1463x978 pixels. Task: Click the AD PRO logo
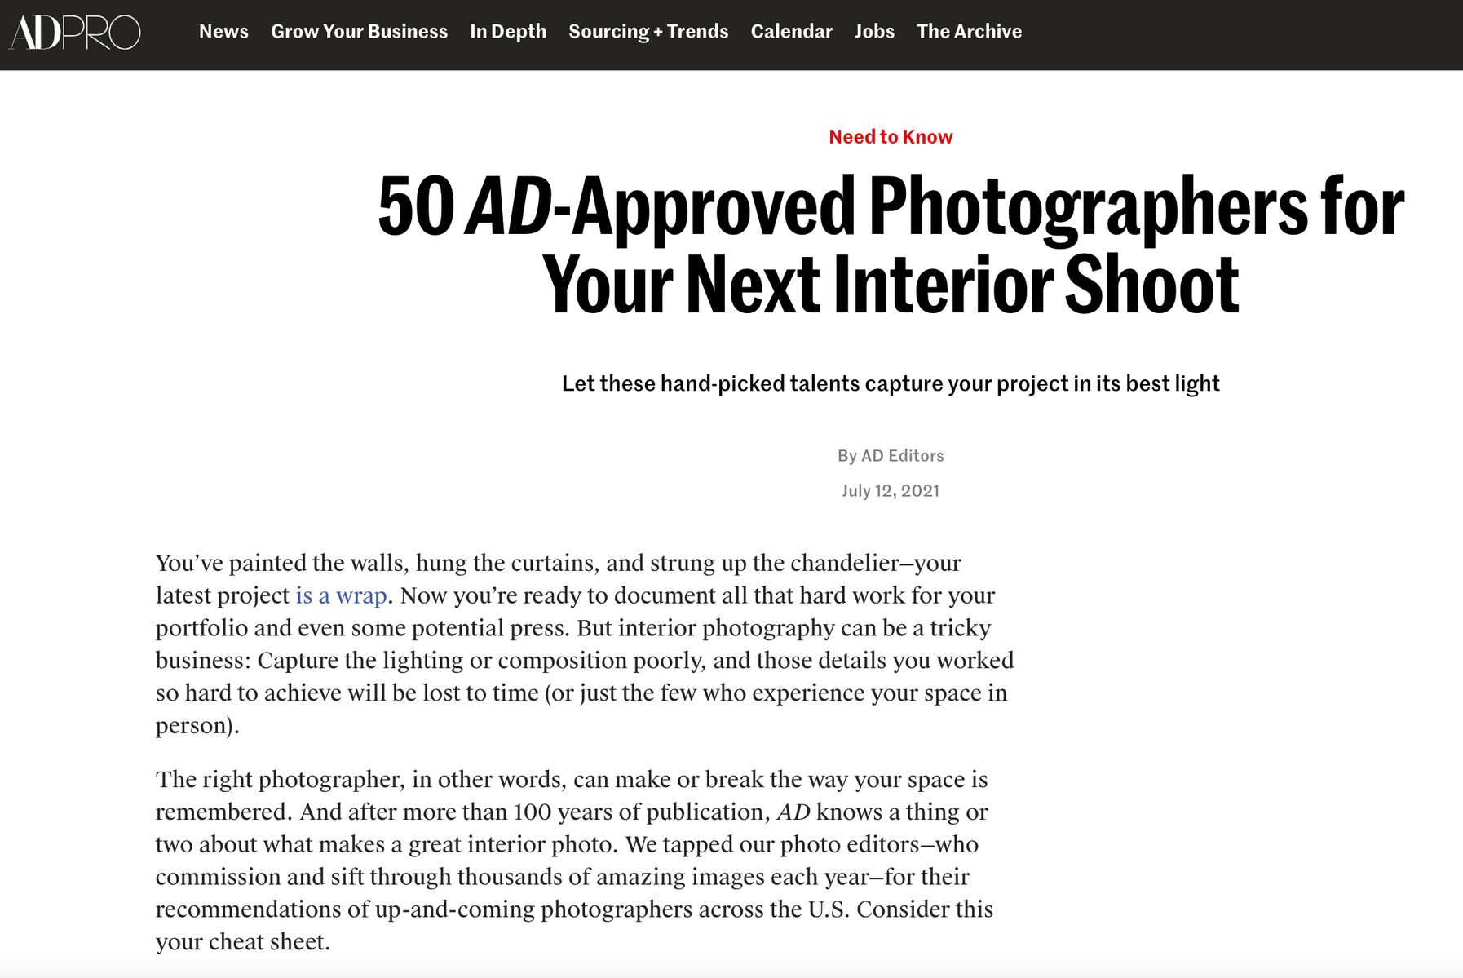[75, 33]
